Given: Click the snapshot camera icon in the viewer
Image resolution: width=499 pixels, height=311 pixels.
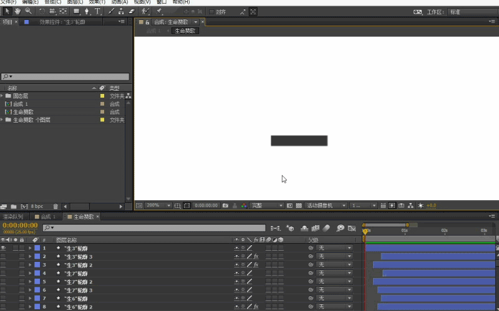Looking at the screenshot, I should click(225, 205).
